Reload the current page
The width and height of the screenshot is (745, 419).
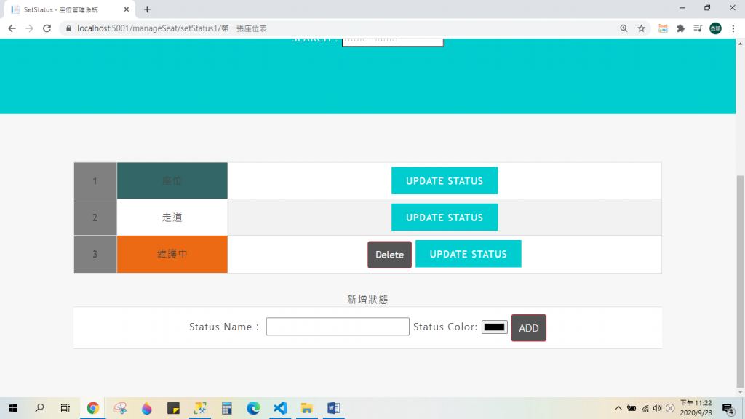pos(47,28)
